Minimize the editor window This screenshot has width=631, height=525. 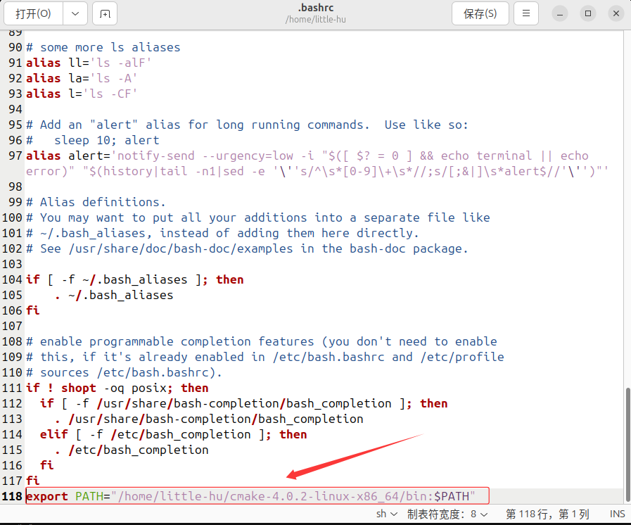click(559, 13)
